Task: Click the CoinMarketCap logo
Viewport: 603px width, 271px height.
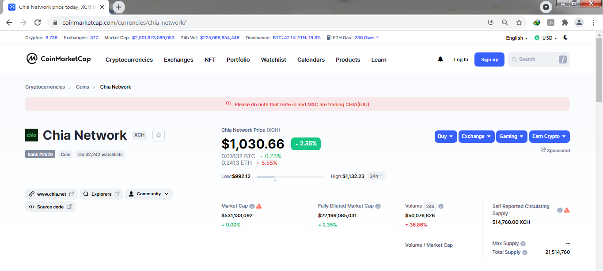Action: (58, 59)
